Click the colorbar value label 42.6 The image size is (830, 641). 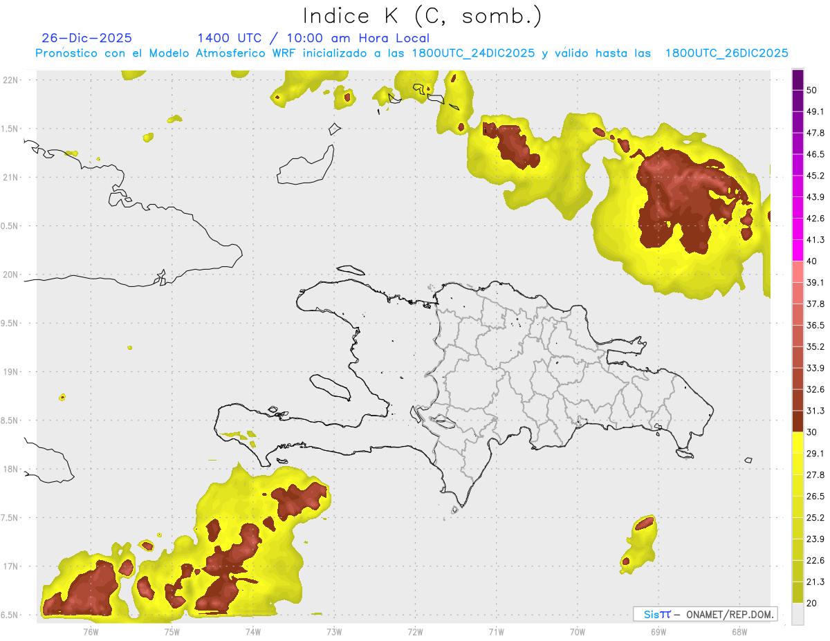point(815,219)
